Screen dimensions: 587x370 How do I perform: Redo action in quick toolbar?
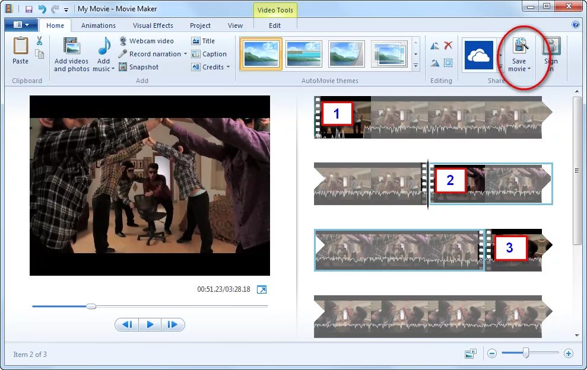click(x=55, y=9)
